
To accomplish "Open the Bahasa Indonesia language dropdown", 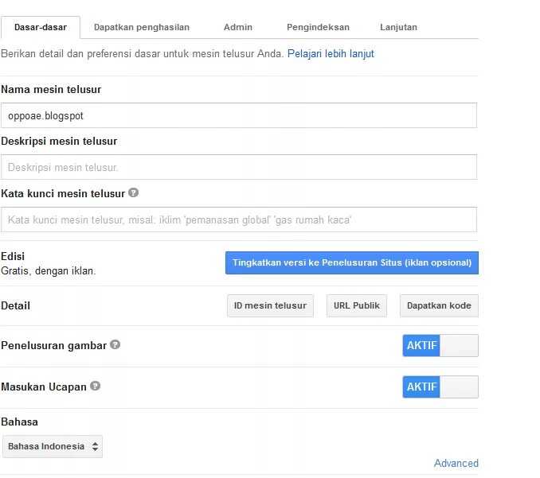I will click(x=53, y=446).
